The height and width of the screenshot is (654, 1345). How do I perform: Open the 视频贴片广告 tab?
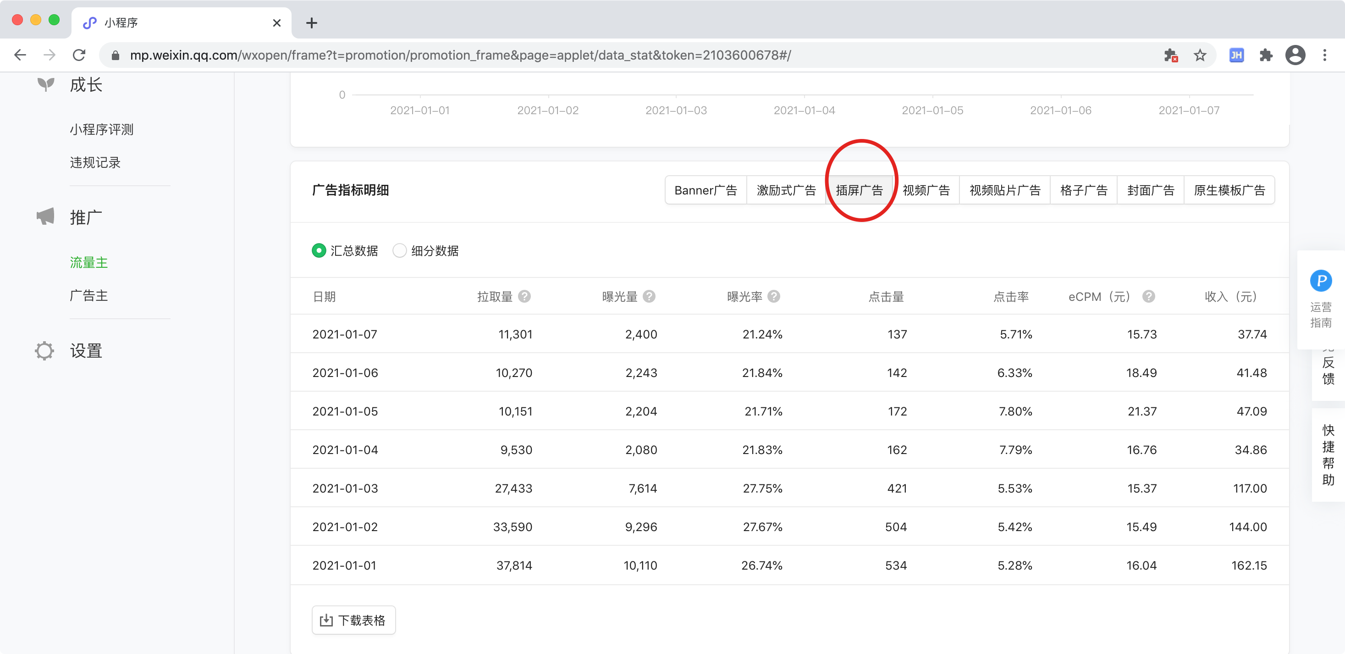[1004, 190]
